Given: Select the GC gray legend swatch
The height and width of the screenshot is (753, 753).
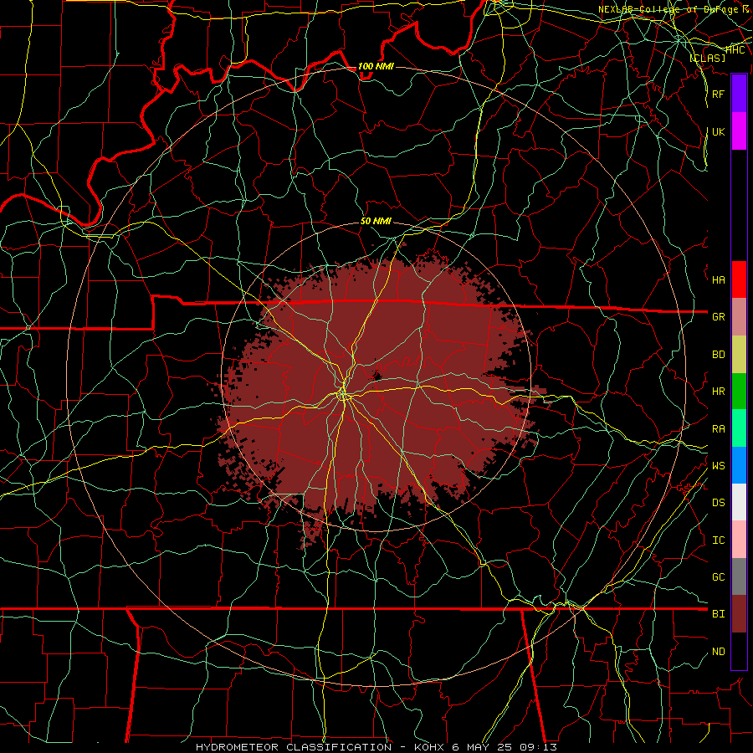Looking at the screenshot, I should 739,576.
